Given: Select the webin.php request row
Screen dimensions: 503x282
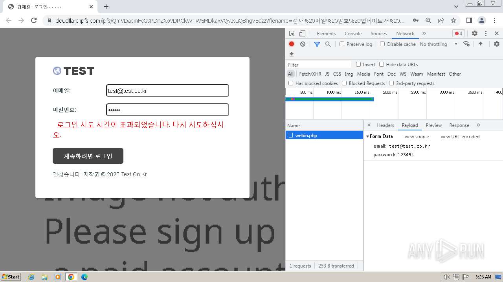Looking at the screenshot, I should (x=324, y=135).
